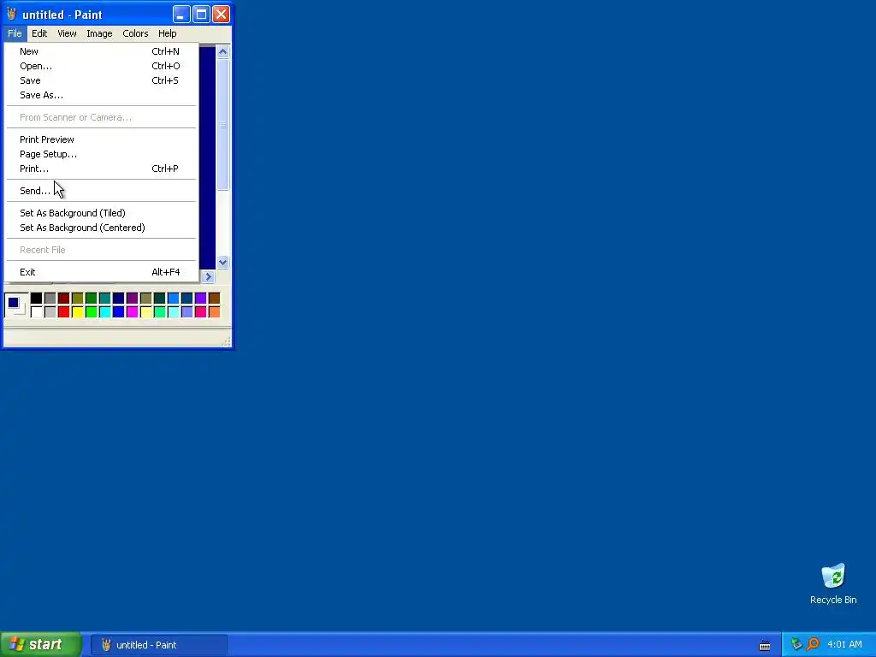The image size is (876, 657).
Task: Click the Paint icon in the title bar
Action: coord(12,14)
